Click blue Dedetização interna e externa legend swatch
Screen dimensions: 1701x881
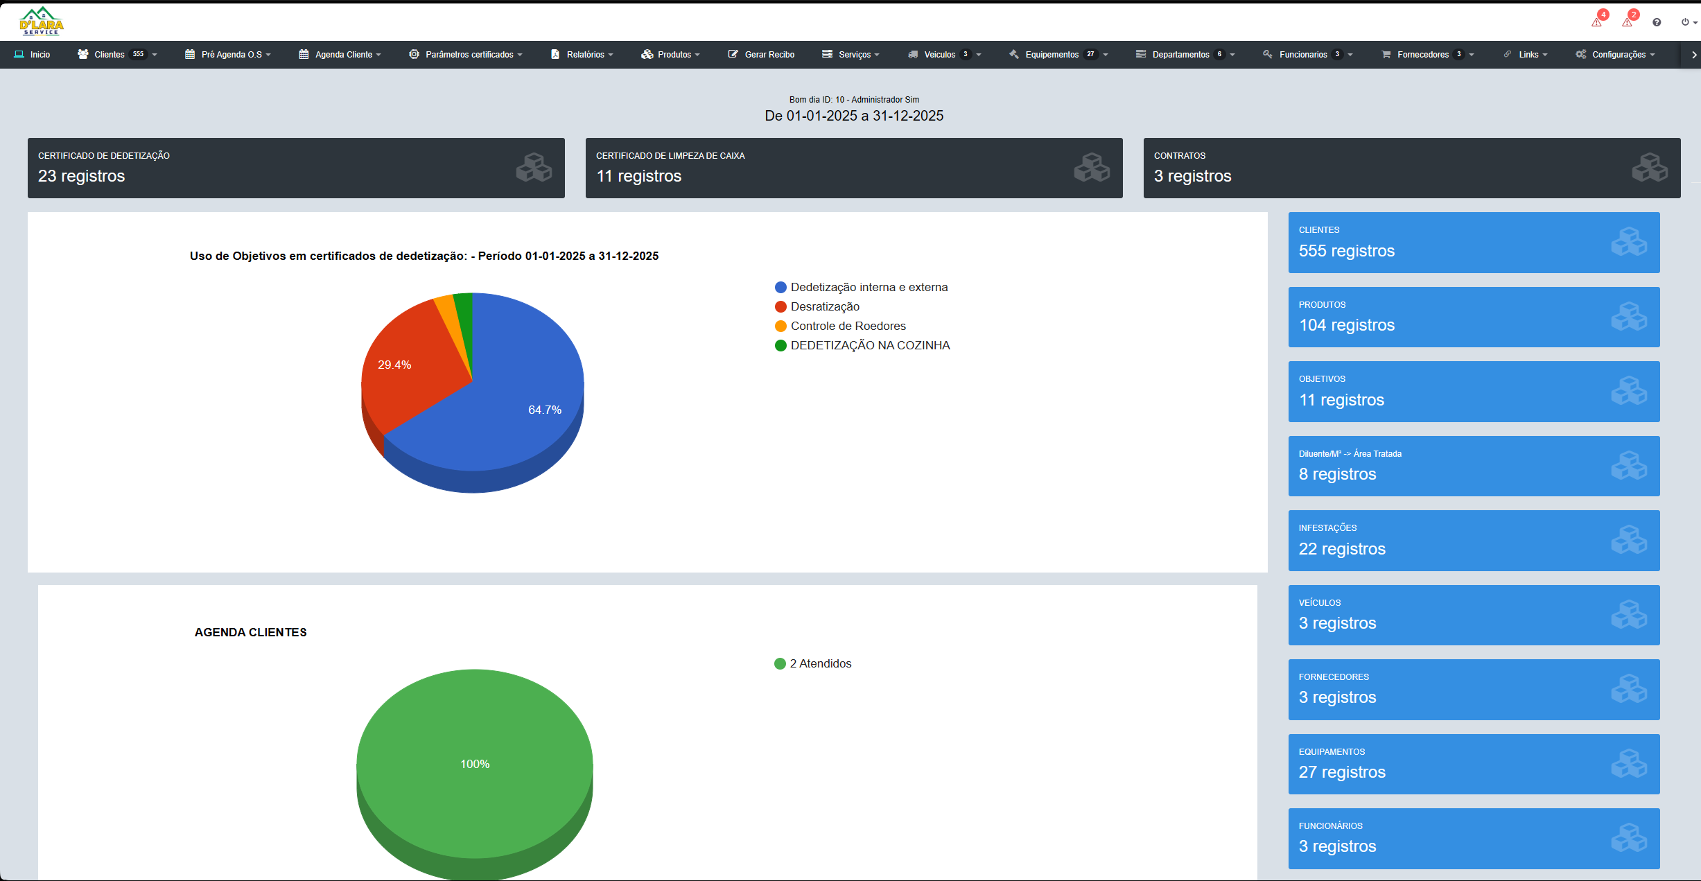780,287
